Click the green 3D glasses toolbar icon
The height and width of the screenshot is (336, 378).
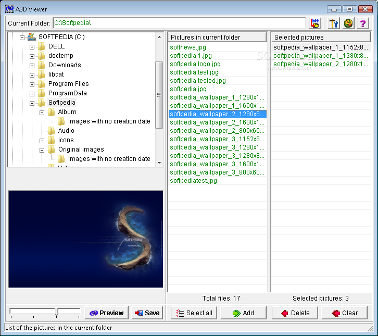(x=348, y=23)
